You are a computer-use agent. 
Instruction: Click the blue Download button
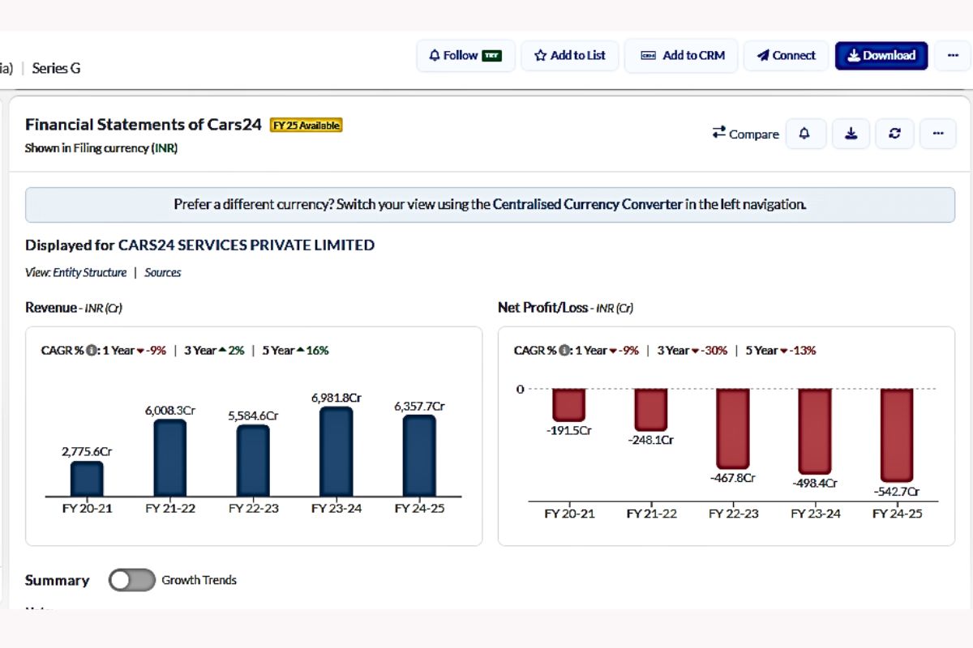coord(881,56)
